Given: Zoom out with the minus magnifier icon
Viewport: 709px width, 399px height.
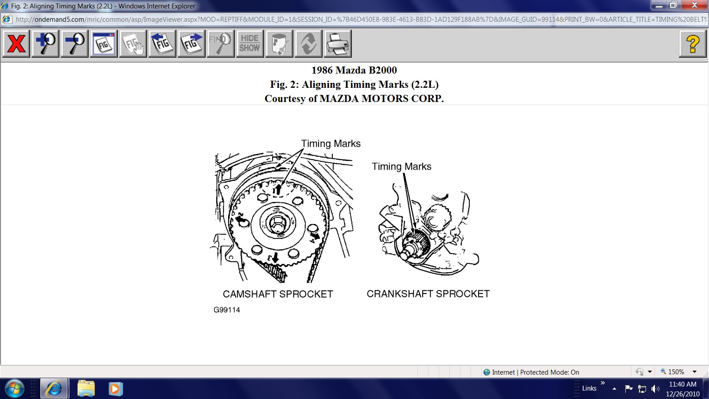Looking at the screenshot, I should [x=75, y=43].
